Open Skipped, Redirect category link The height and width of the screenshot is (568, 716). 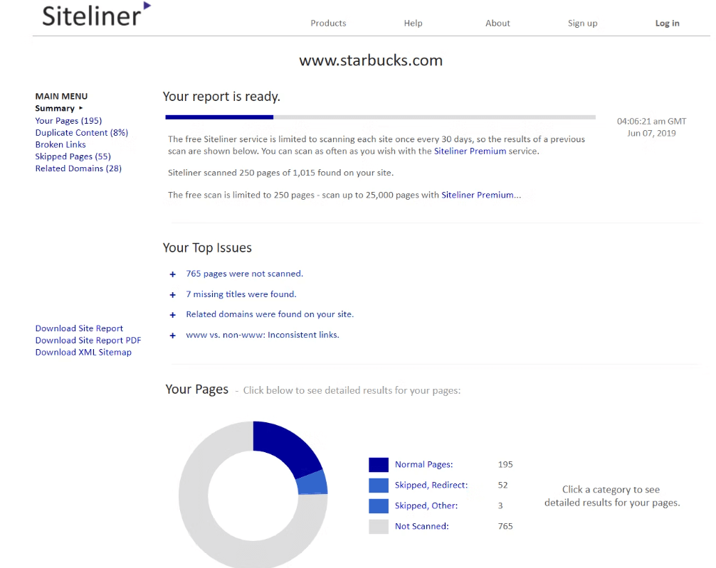[431, 485]
